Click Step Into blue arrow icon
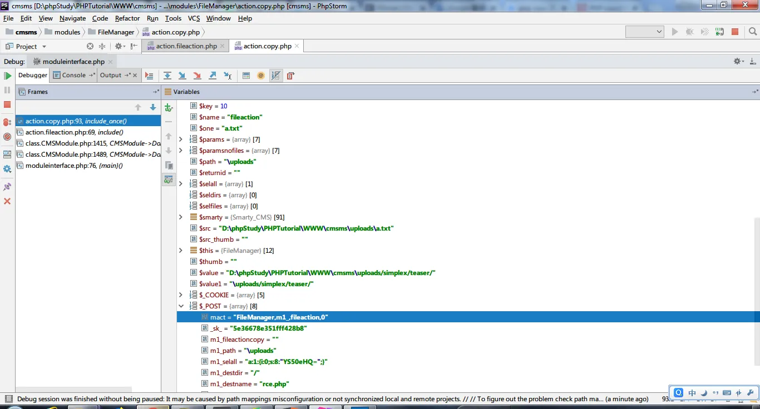 [182, 76]
